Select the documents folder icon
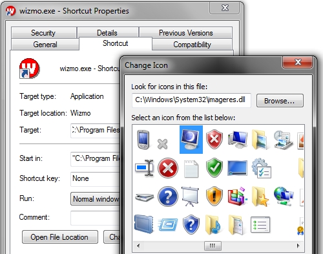The image size is (323, 254). point(236,225)
